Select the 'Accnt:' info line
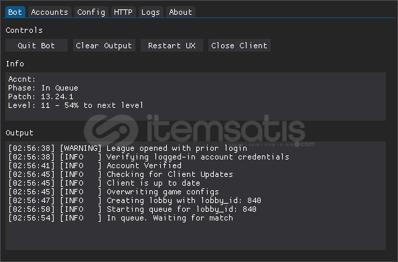The width and height of the screenshot is (398, 262). [22, 79]
